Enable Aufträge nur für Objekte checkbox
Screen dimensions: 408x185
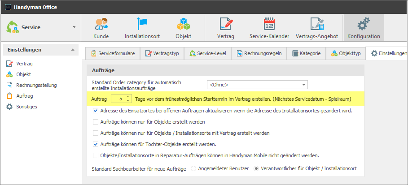96,121
